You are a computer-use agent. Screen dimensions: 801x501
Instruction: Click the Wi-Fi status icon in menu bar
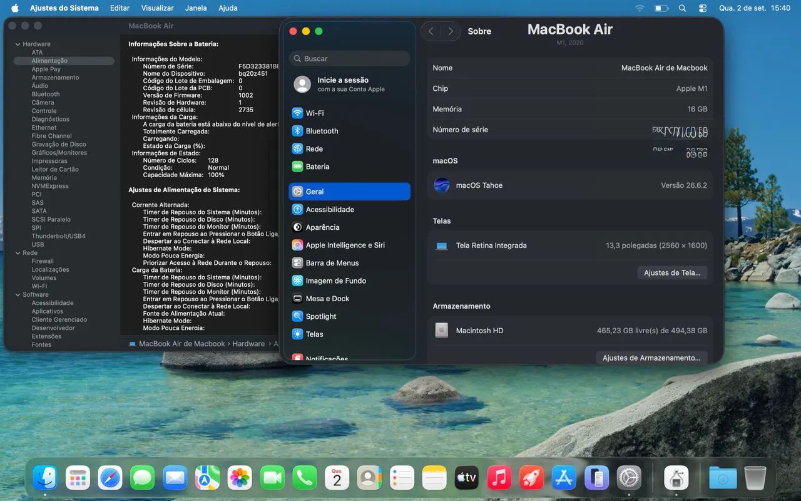click(x=639, y=8)
